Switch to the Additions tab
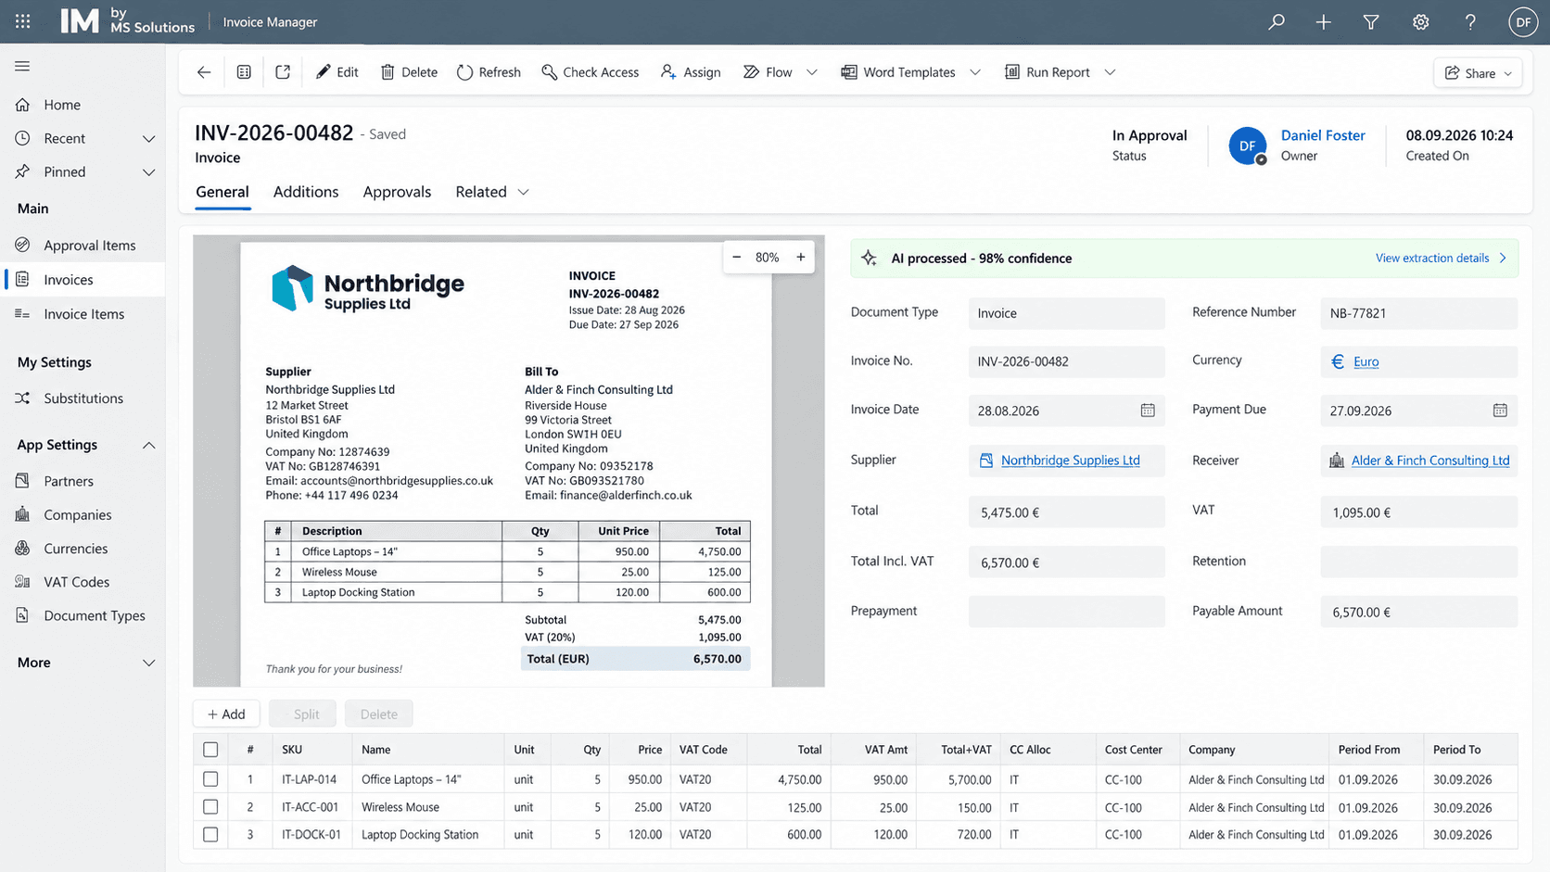1550x872 pixels. click(x=306, y=192)
